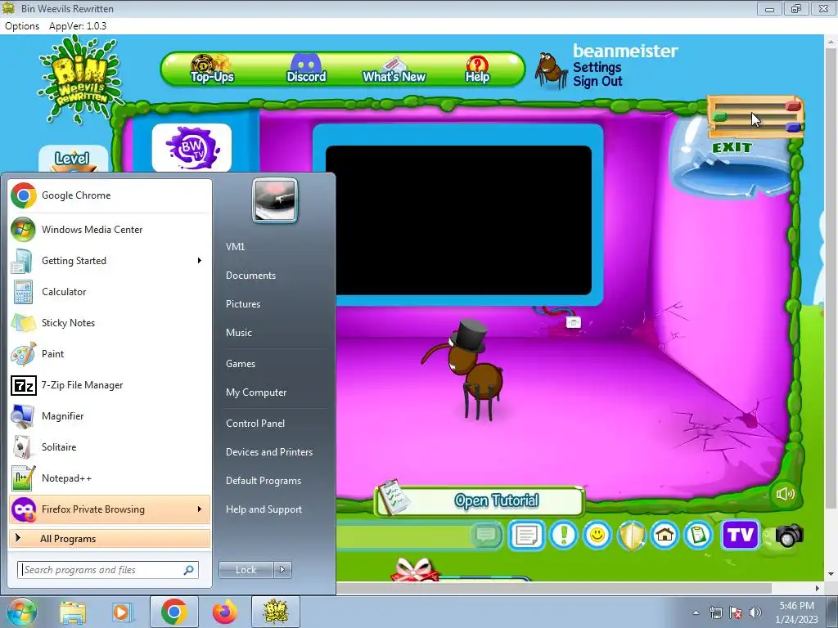
Task: Click the Sign Out link
Action: pyautogui.click(x=597, y=82)
